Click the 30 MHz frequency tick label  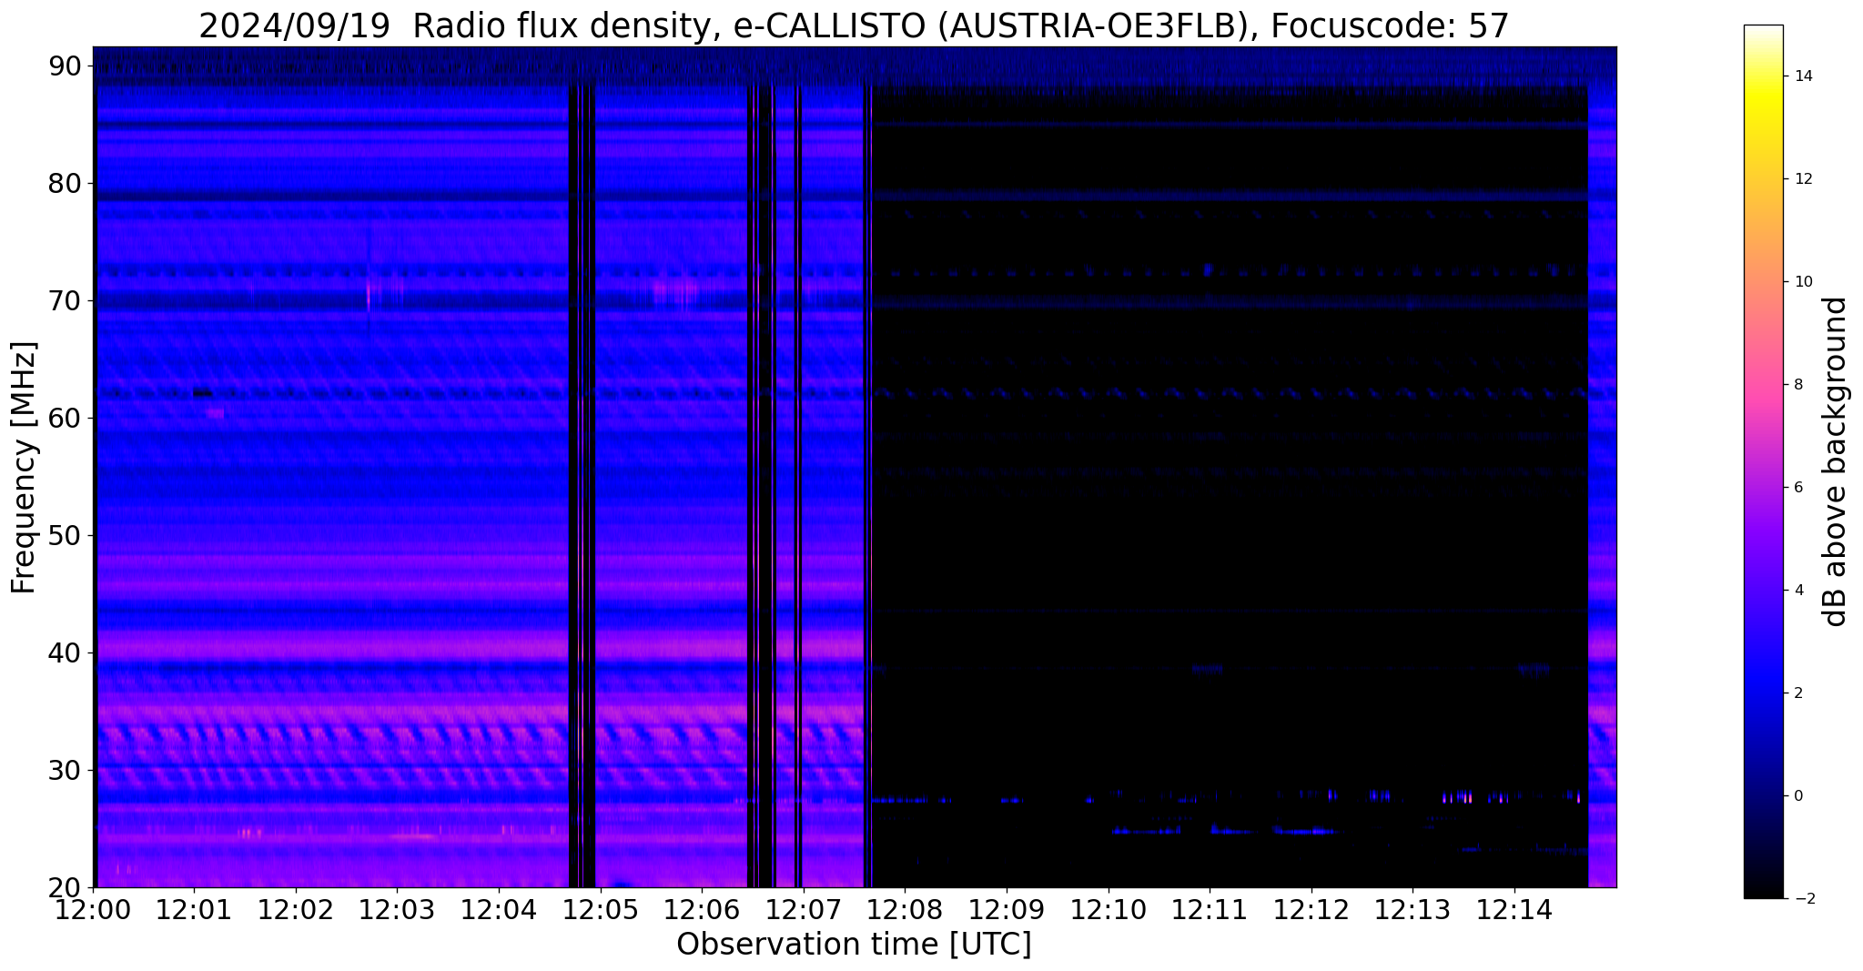coord(65,771)
